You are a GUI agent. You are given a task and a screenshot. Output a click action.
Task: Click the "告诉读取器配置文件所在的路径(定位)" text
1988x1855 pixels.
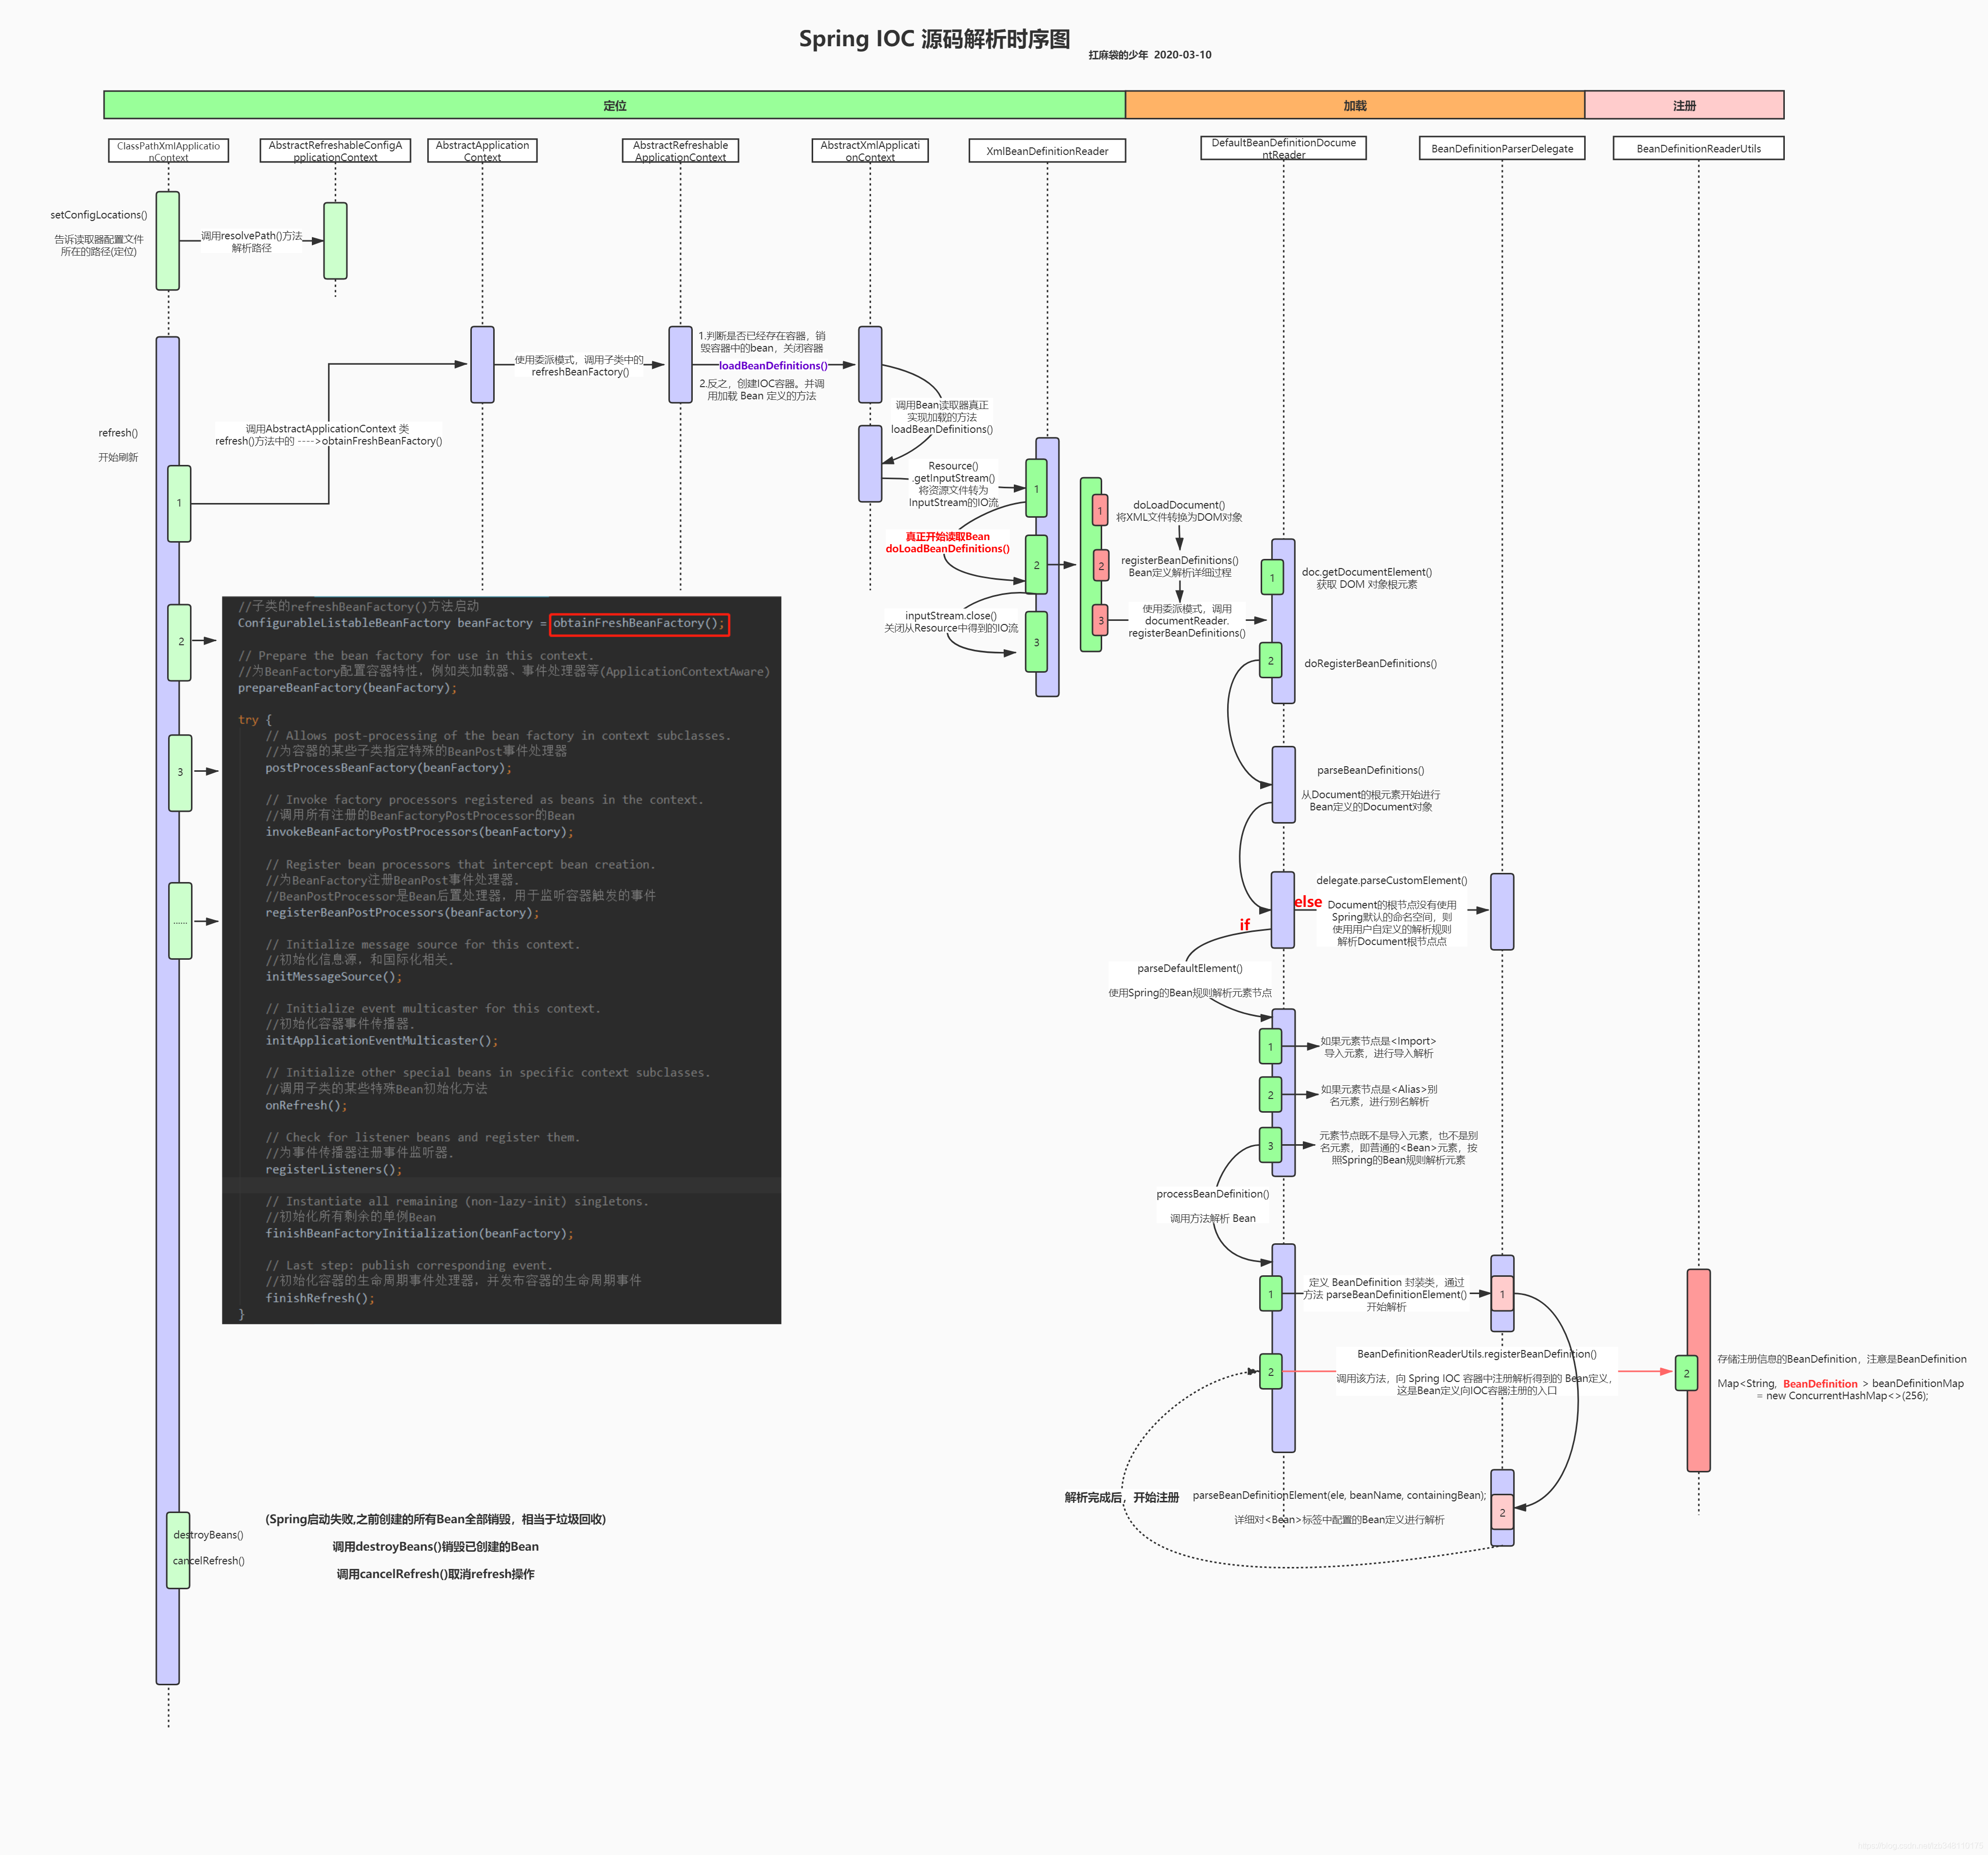(x=99, y=246)
